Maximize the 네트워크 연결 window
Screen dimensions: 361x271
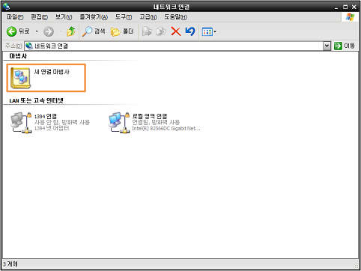[345, 7]
